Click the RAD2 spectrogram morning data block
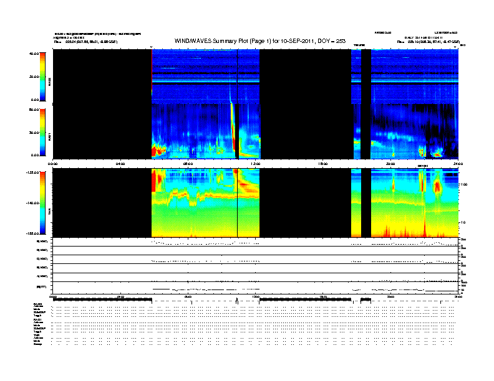The width and height of the screenshot is (494, 381). (205, 77)
